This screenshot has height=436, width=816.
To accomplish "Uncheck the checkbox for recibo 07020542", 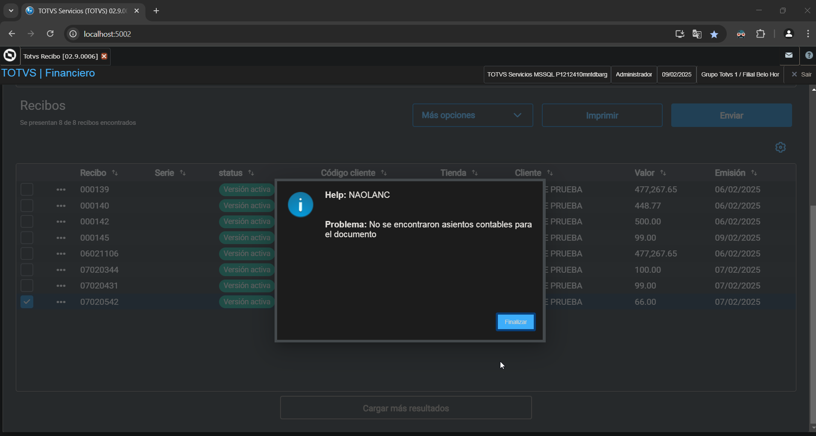I will coord(27,302).
